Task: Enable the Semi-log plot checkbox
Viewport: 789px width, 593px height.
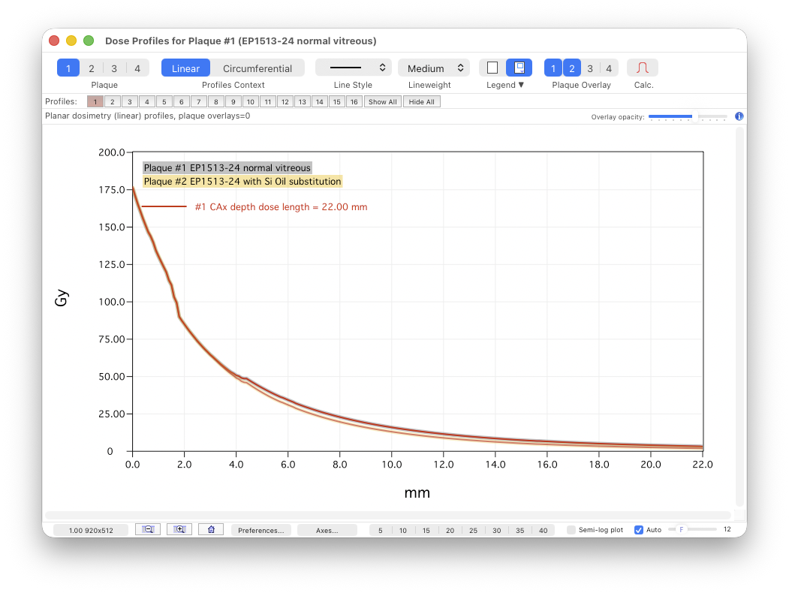Action: point(571,530)
